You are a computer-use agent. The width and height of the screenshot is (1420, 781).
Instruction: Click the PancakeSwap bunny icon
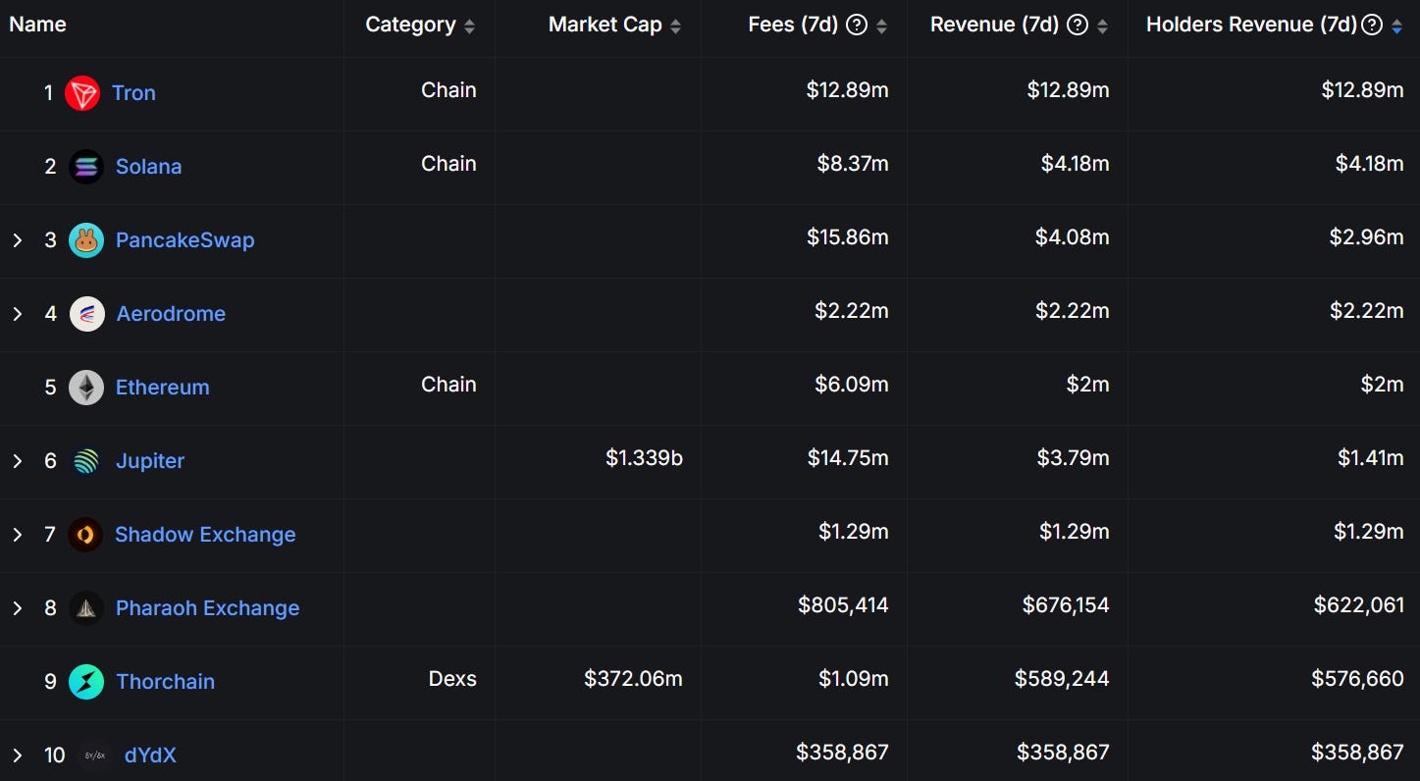pyautogui.click(x=86, y=240)
